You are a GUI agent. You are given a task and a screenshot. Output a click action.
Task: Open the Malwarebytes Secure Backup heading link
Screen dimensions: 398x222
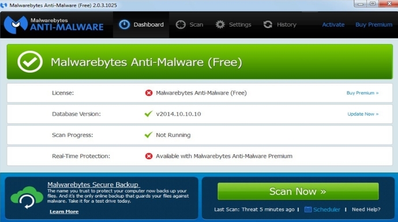[93, 185]
